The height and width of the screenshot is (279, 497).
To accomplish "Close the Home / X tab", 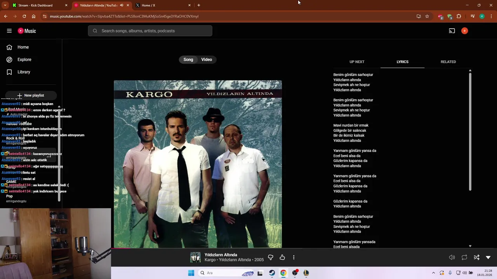I will tap(189, 5).
